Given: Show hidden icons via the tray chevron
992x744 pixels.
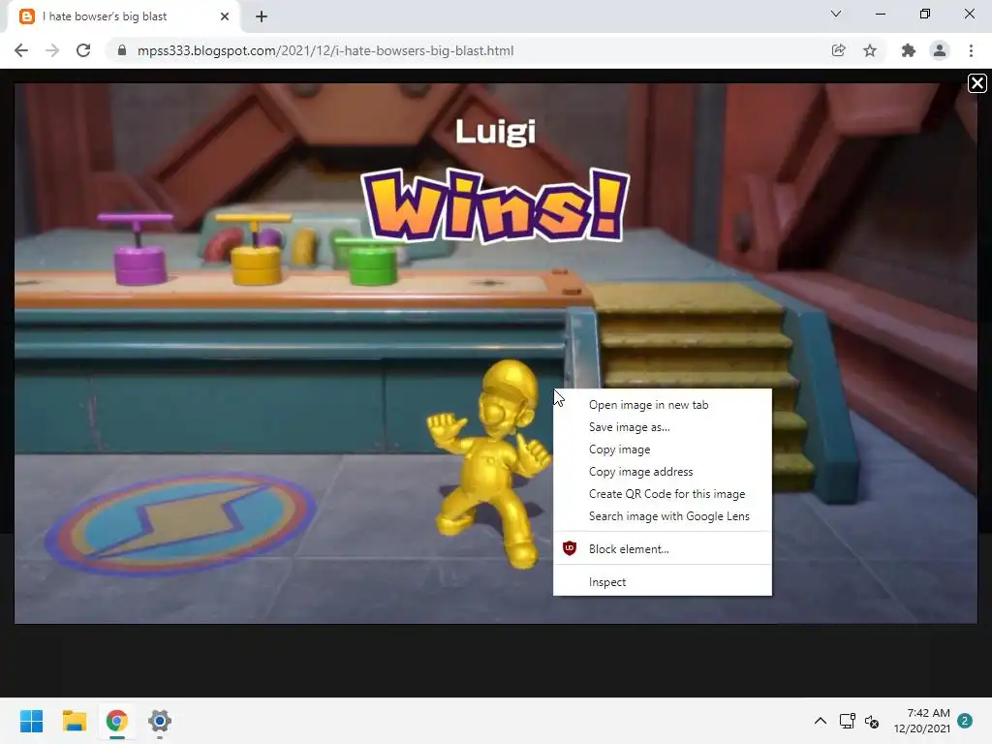Looking at the screenshot, I should 820,721.
